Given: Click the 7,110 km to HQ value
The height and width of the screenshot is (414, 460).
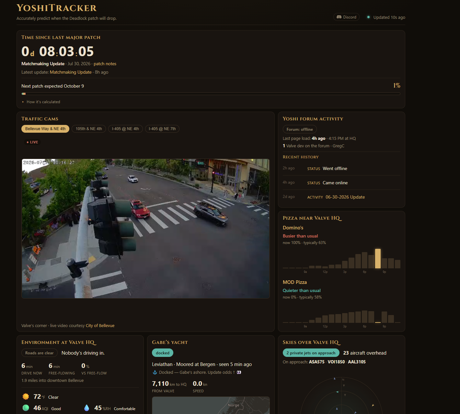Looking at the screenshot, I should (x=169, y=384).
